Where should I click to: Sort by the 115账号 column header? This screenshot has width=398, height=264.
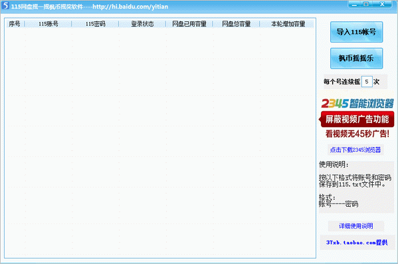49,24
